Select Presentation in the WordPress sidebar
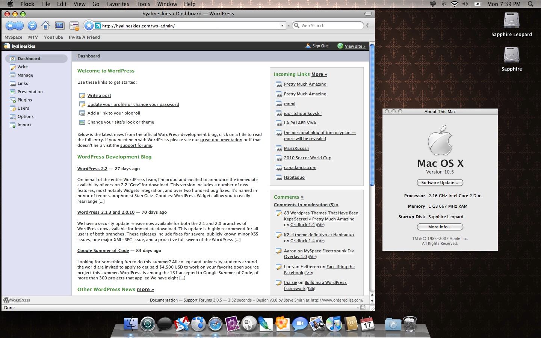The width and height of the screenshot is (541, 338). pyautogui.click(x=30, y=92)
